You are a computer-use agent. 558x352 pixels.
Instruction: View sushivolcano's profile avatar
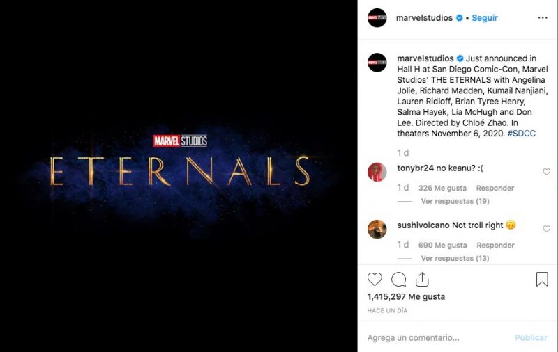377,230
